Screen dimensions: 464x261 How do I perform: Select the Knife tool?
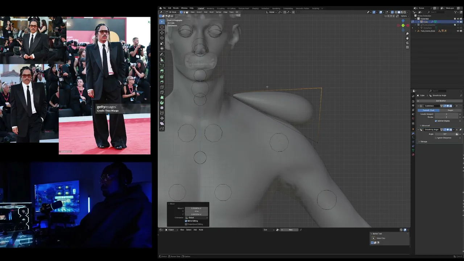pos(162,92)
